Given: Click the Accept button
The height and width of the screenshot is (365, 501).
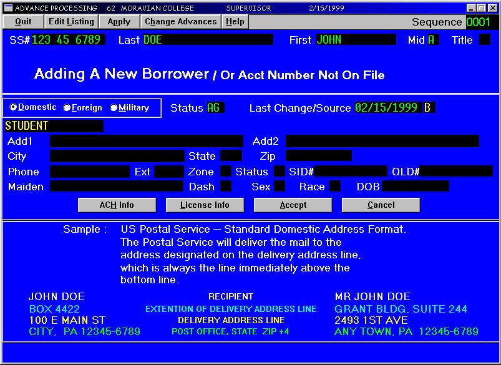Looking at the screenshot, I should pyautogui.click(x=293, y=205).
